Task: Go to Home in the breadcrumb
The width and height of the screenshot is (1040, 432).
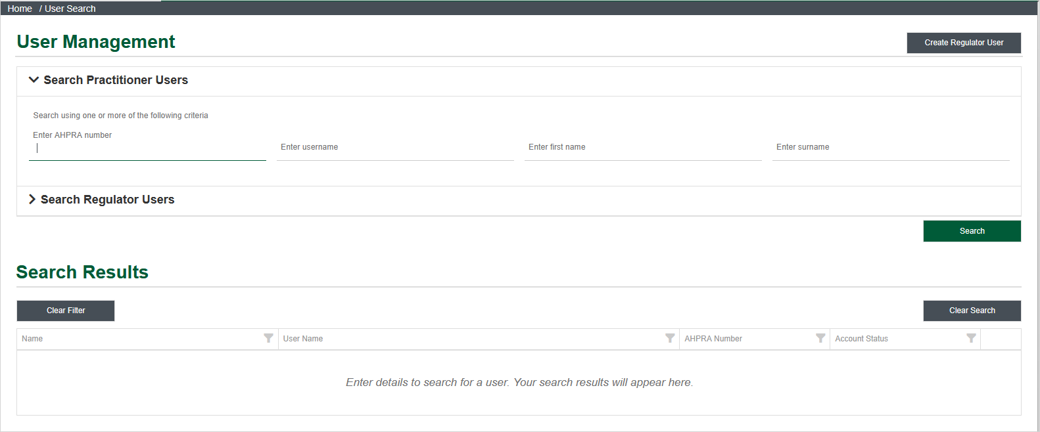Action: click(20, 9)
